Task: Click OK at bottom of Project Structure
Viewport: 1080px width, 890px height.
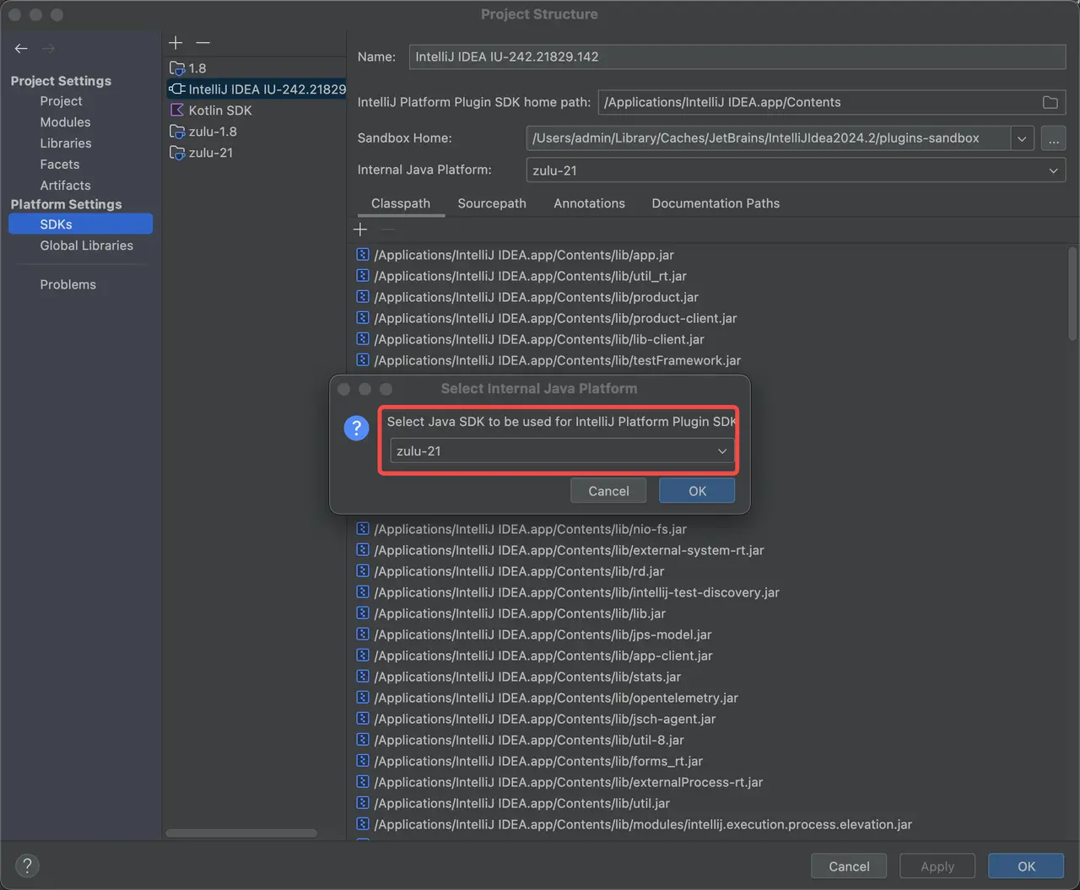Action: tap(1026, 866)
